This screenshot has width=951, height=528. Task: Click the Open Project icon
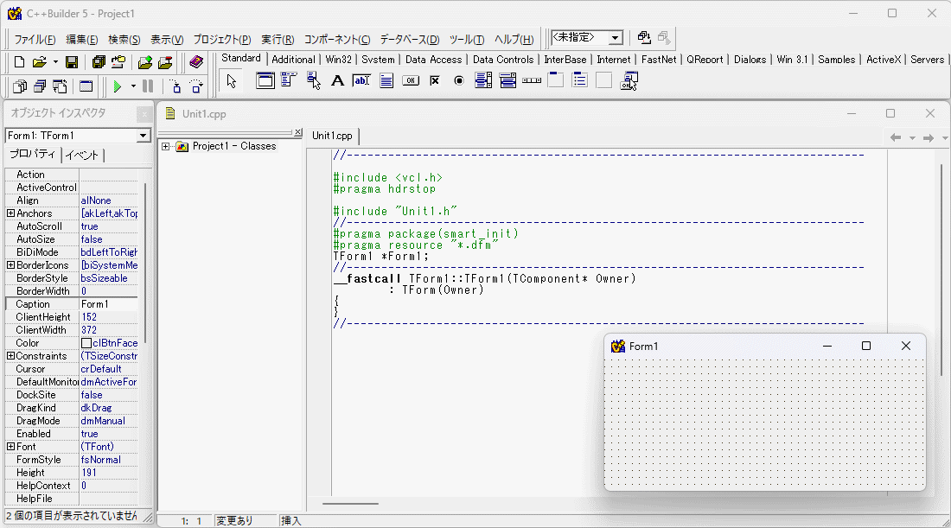[118, 62]
